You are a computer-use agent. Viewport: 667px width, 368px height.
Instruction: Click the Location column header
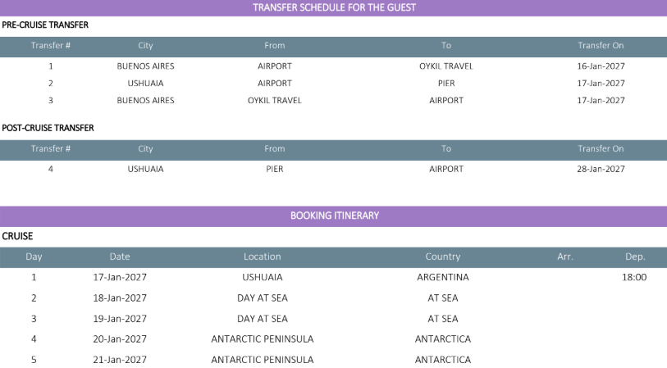(262, 257)
